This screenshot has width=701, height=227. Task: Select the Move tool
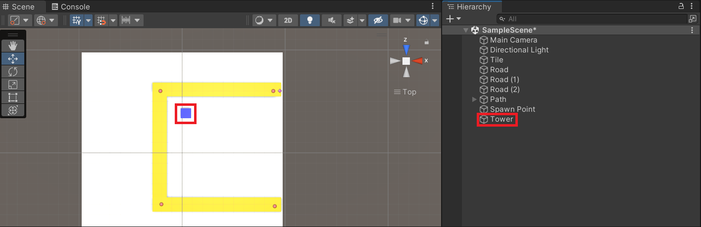[13, 58]
